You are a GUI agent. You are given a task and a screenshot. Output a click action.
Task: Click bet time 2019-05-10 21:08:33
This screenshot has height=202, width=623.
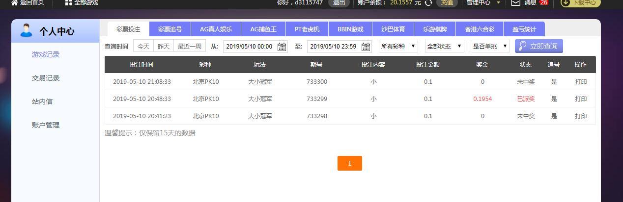coord(142,82)
